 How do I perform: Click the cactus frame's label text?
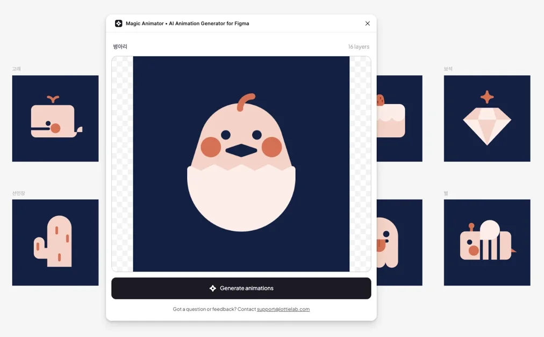pyautogui.click(x=18, y=193)
